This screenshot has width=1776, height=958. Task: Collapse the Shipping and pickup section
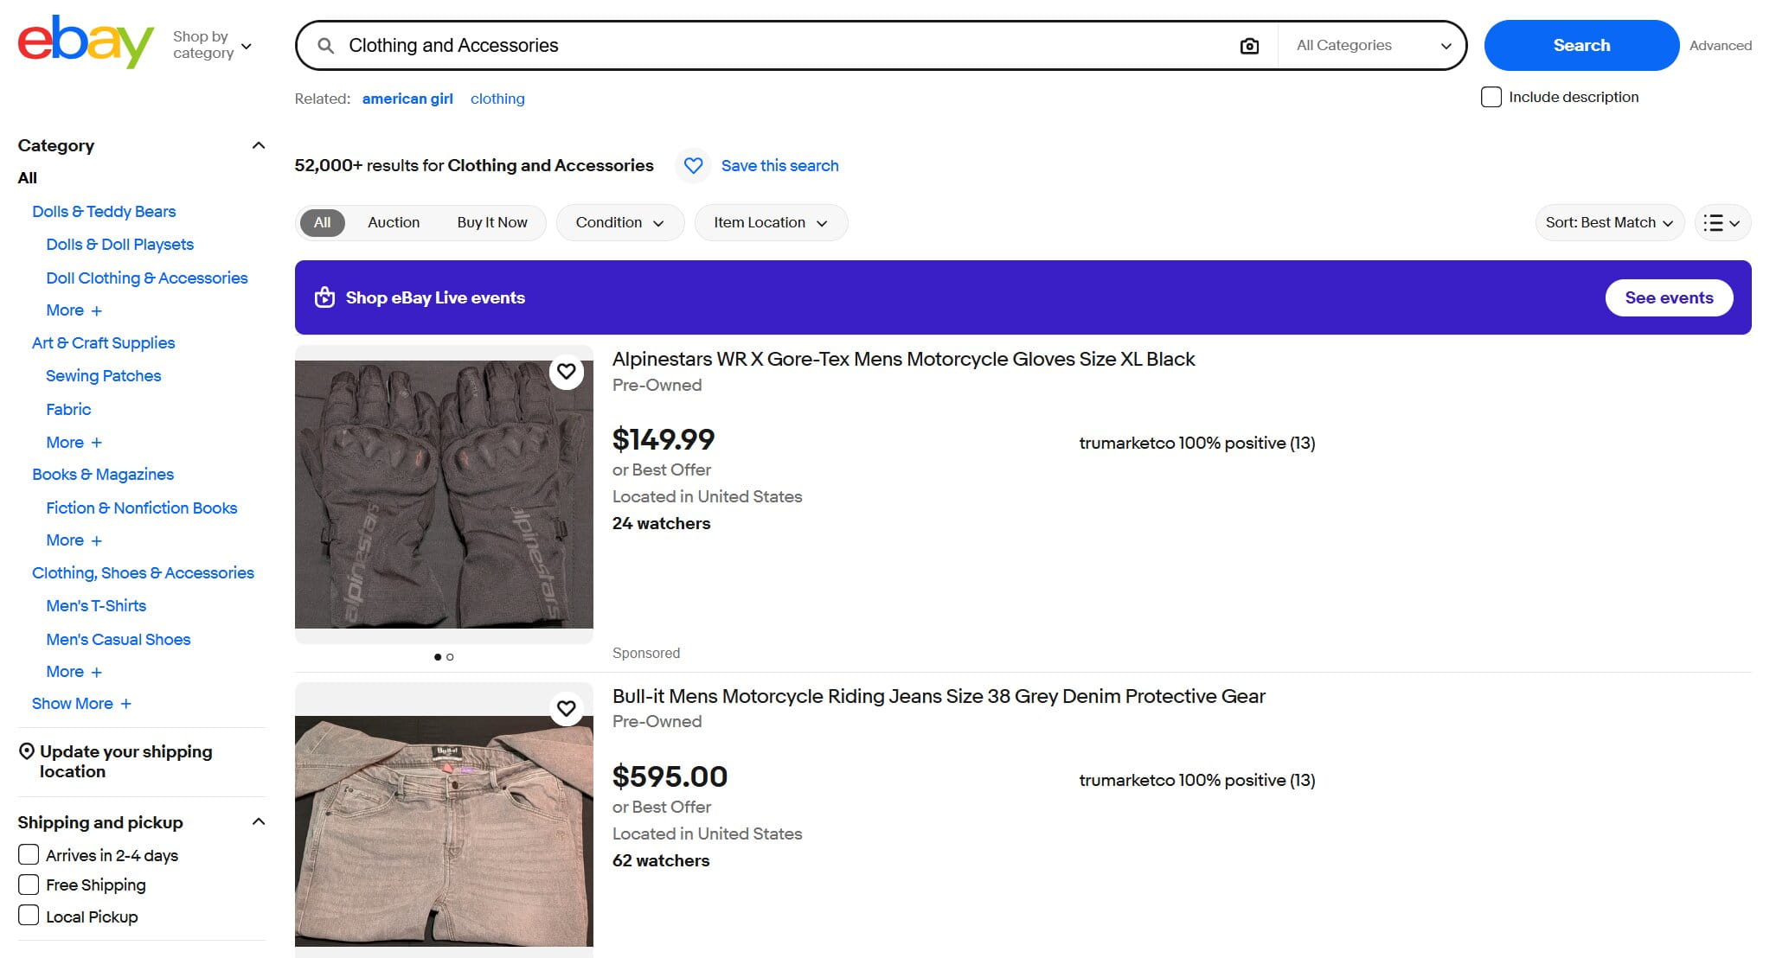(258, 821)
